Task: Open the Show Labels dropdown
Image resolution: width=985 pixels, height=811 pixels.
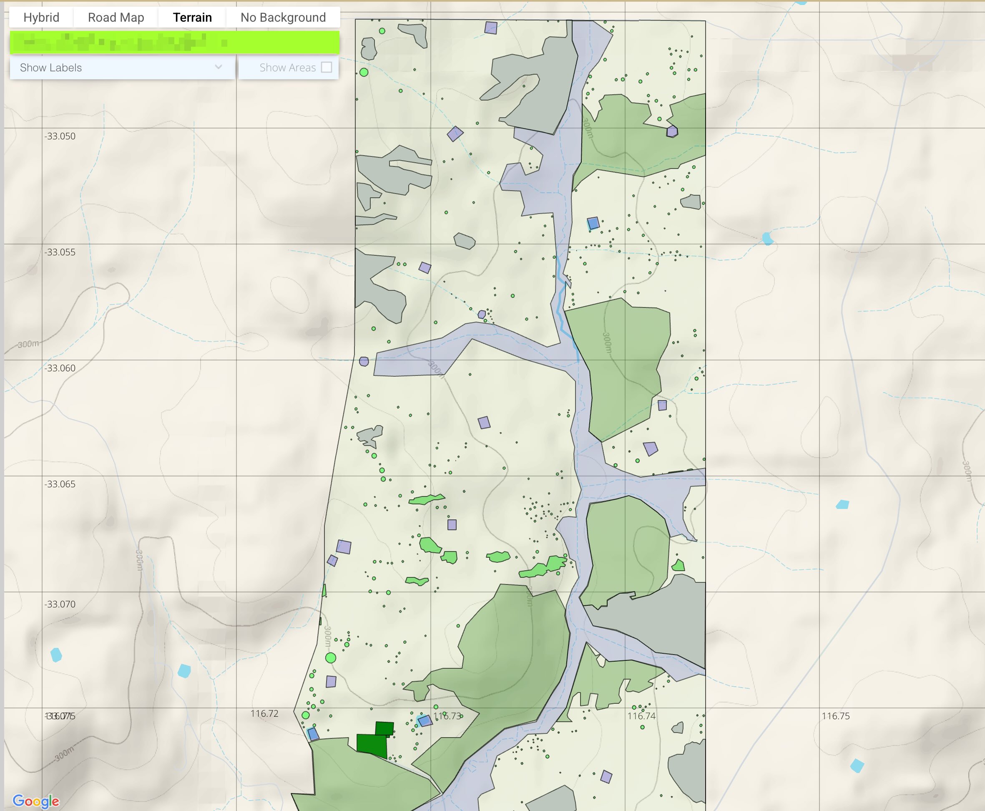Action: click(122, 67)
